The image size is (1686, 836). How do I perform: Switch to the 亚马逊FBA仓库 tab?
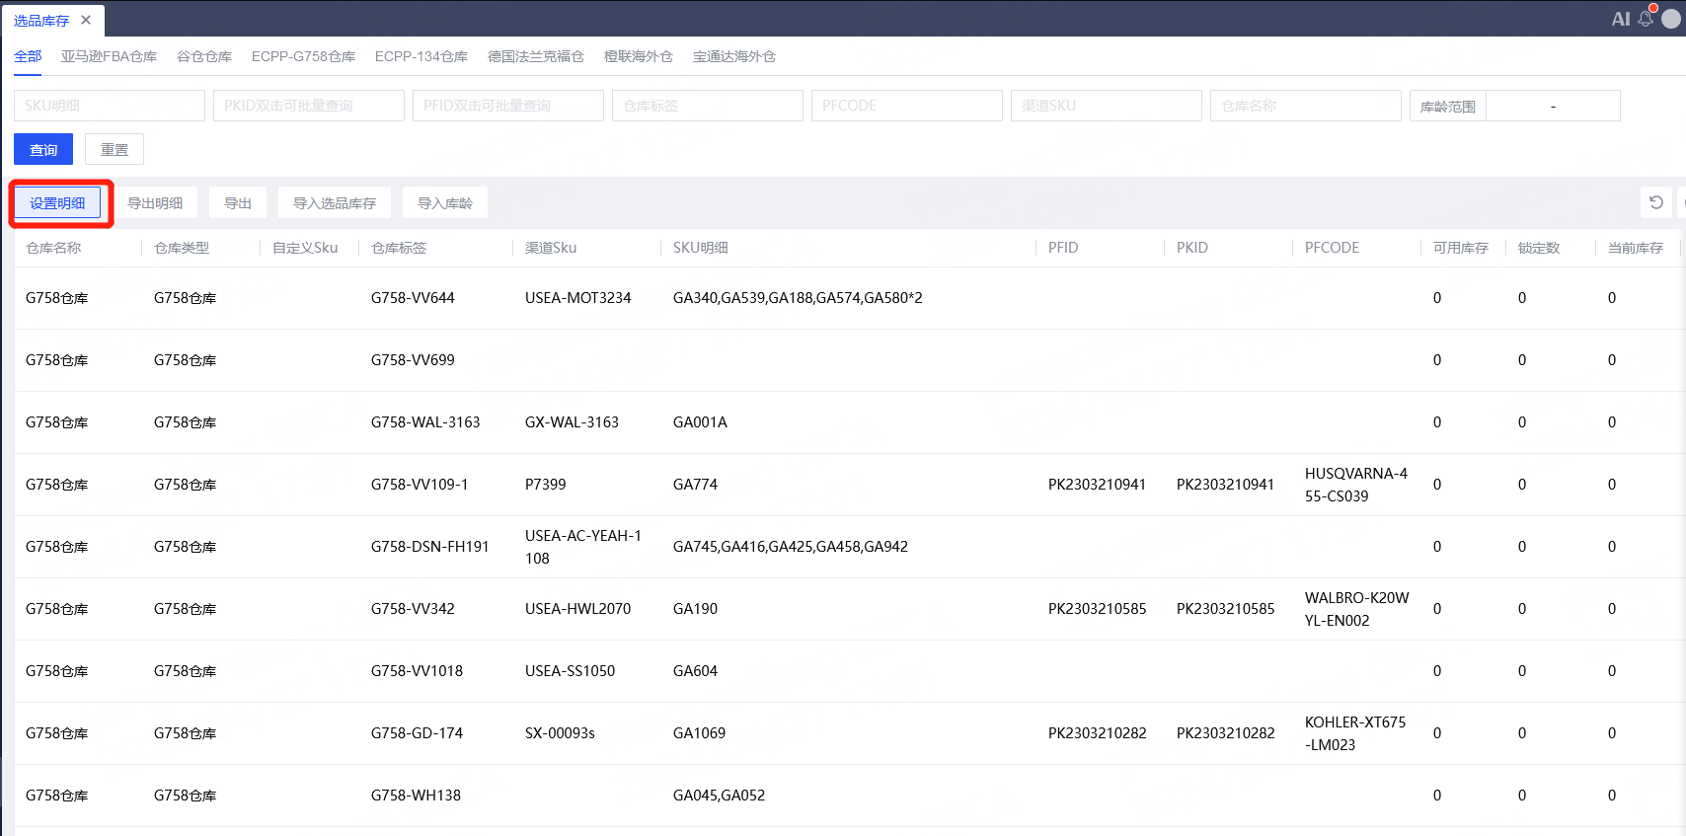click(x=109, y=56)
